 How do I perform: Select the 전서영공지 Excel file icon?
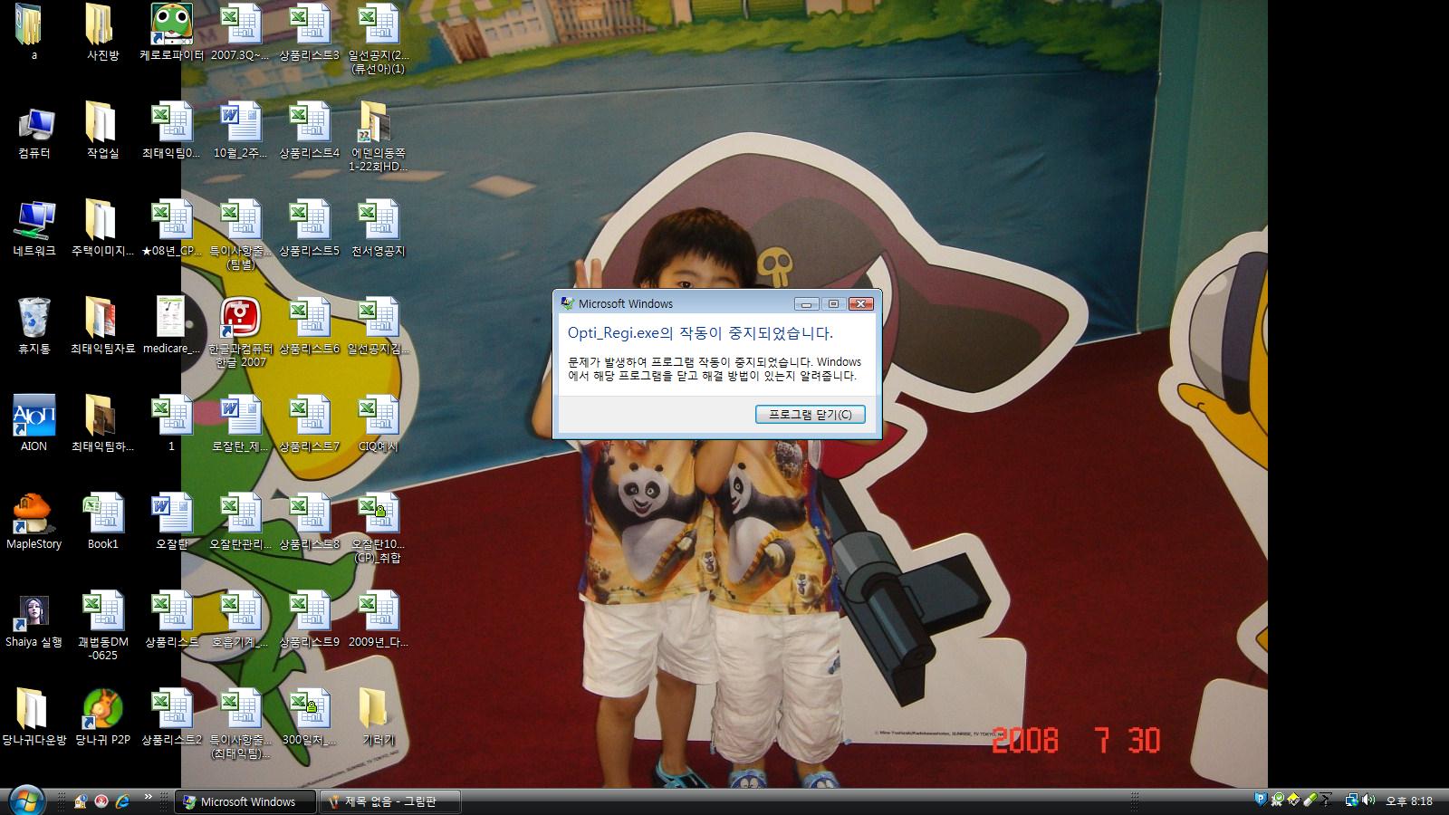click(x=378, y=229)
